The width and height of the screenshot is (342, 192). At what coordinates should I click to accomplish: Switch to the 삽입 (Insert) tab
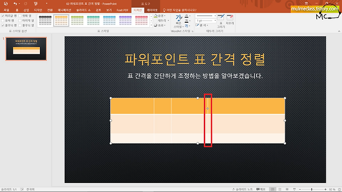[x=26, y=10]
